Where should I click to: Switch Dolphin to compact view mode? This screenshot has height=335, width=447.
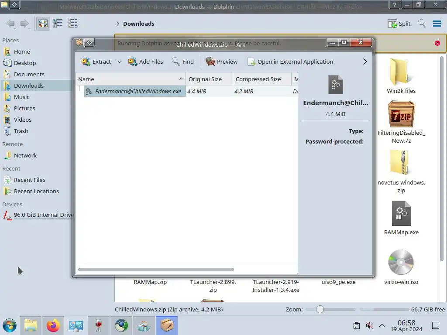(x=58, y=24)
